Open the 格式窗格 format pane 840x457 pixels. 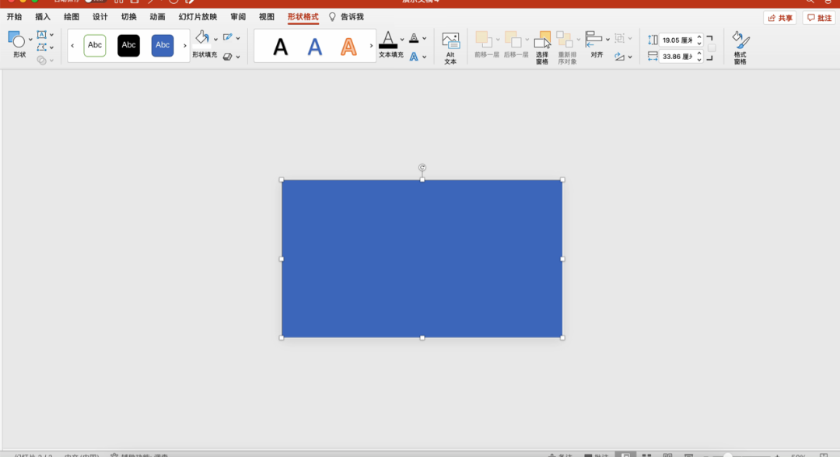pos(740,47)
